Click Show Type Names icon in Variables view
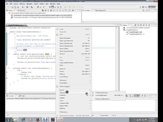163x122 pixels. pyautogui.click(x=144, y=10)
